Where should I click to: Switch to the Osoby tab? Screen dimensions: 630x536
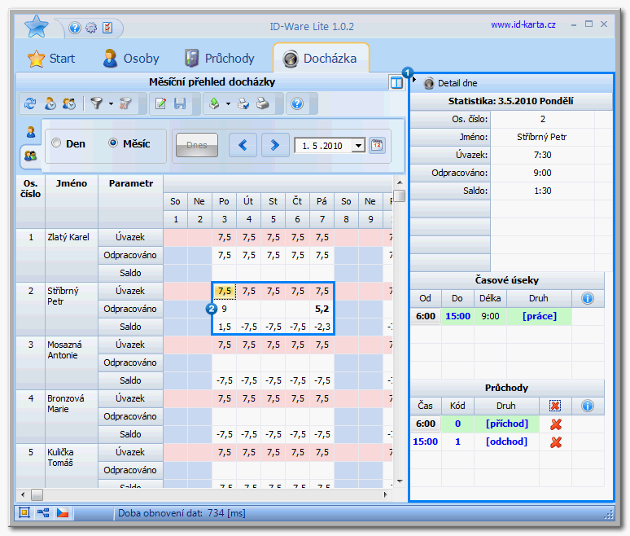pos(131,59)
